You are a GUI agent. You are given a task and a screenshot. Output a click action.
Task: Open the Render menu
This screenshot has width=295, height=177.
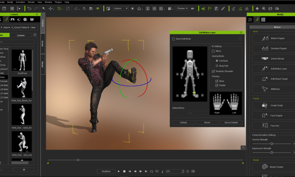[31, 2]
